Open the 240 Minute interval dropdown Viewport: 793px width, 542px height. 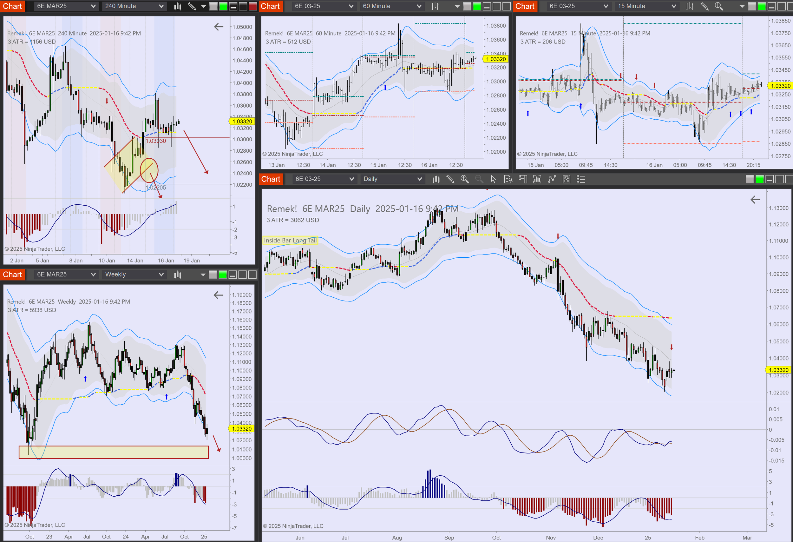[x=134, y=6]
